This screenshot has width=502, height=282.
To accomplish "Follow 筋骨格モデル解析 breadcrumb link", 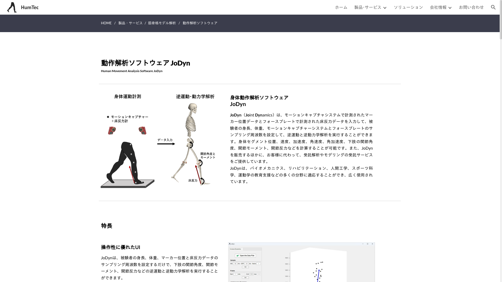I will point(162,23).
